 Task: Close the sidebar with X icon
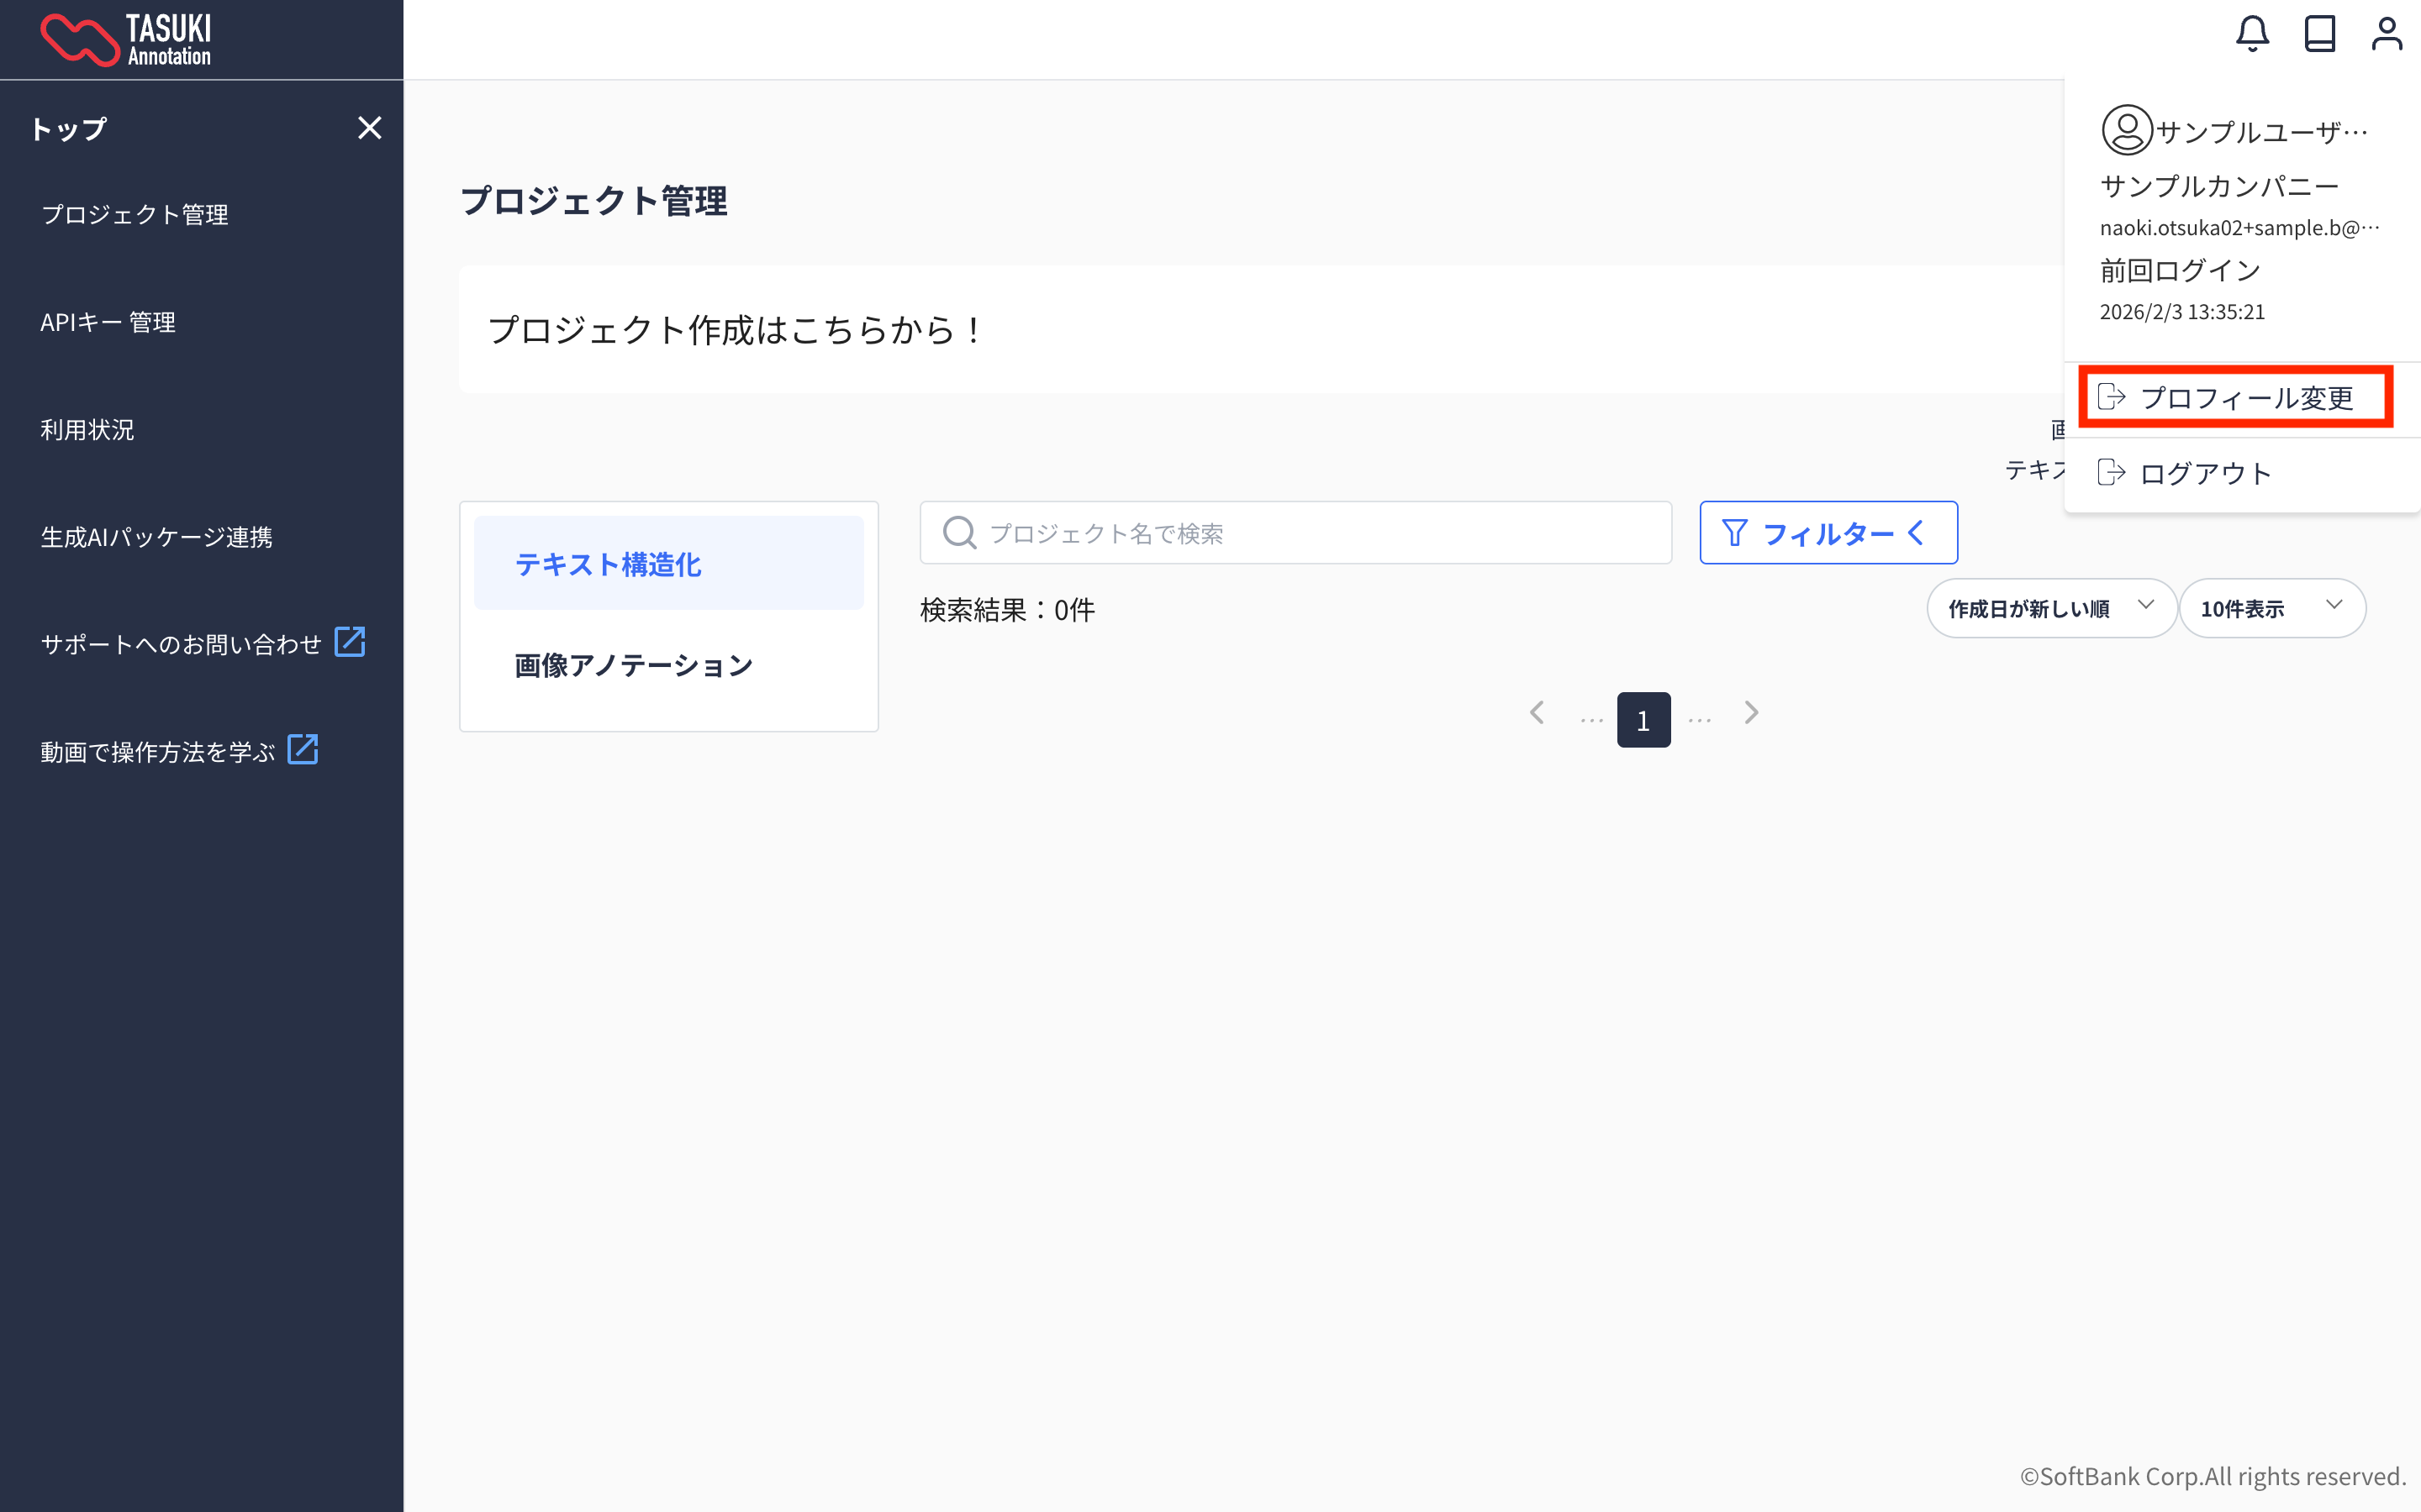tap(369, 128)
